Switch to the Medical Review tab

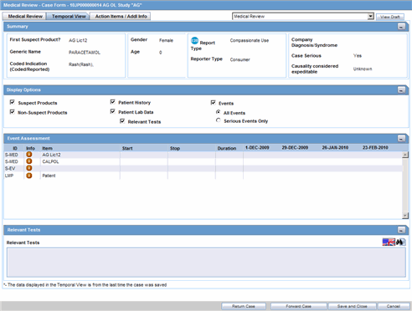[25, 17]
